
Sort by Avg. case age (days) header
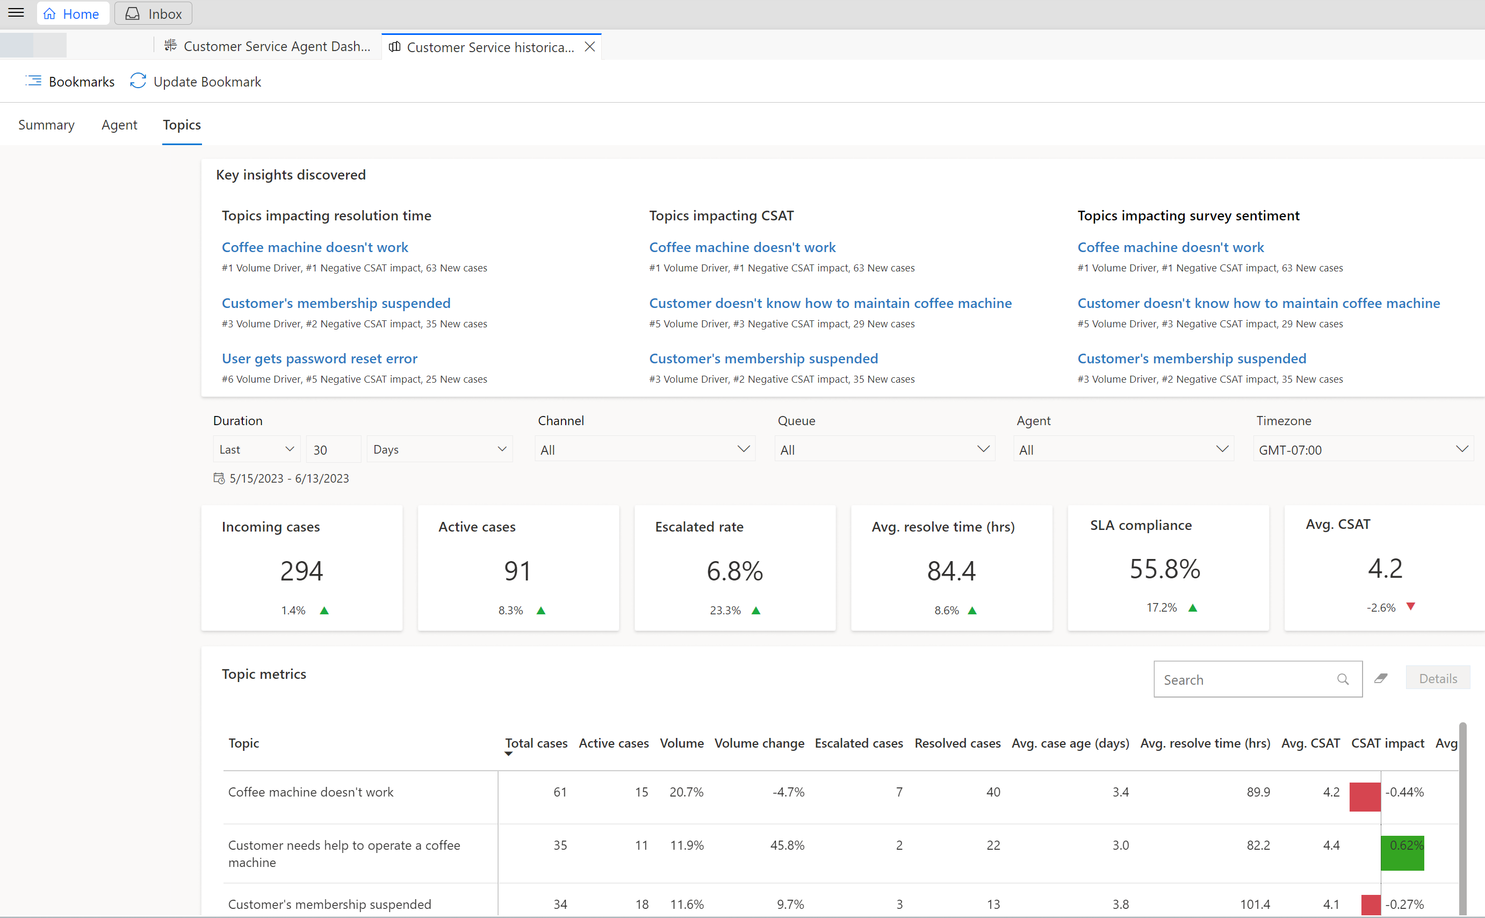1071,743
